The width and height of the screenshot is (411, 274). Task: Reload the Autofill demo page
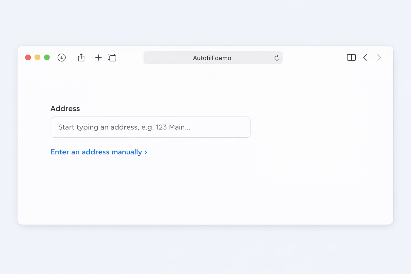coord(277,58)
